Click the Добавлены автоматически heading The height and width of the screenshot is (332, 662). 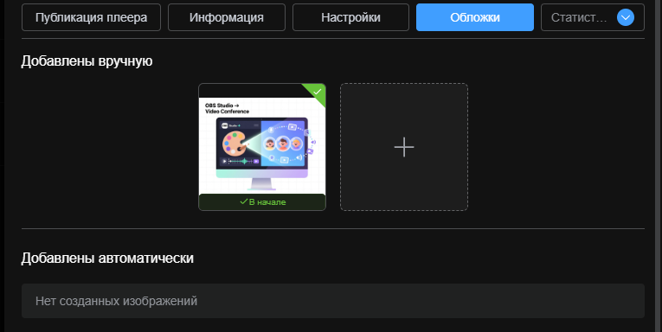tap(107, 259)
